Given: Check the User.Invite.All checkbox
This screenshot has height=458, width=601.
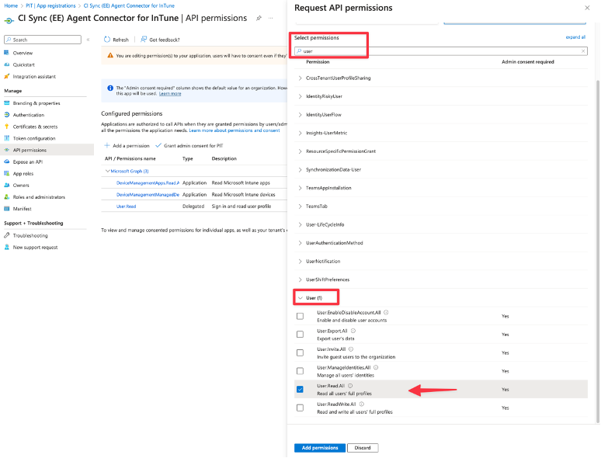Looking at the screenshot, I should pos(300,352).
